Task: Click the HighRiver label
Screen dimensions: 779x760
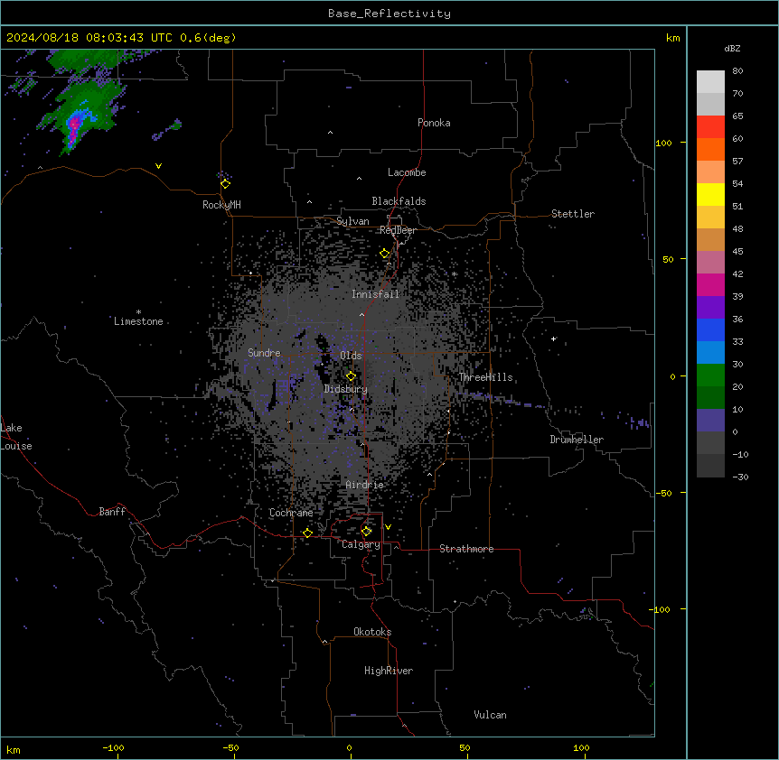Action: (x=388, y=671)
